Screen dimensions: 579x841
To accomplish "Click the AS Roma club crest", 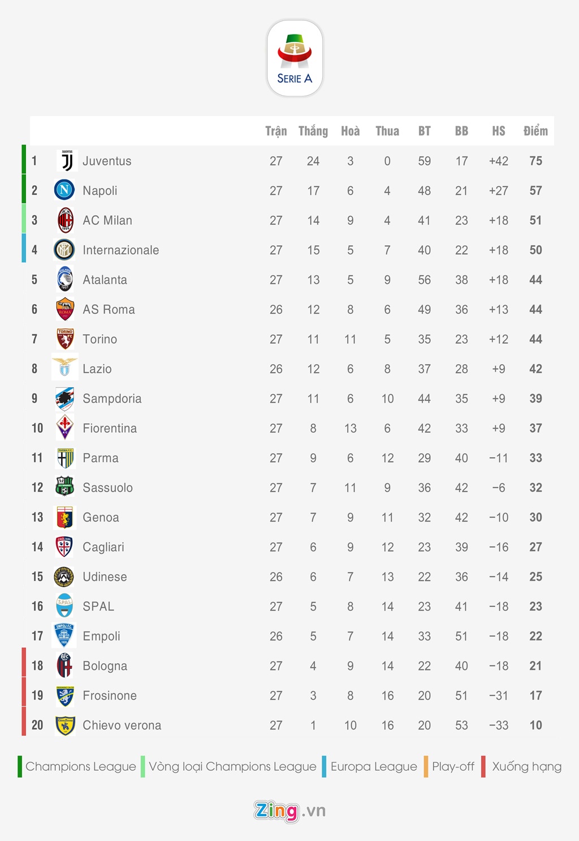I will click(65, 309).
